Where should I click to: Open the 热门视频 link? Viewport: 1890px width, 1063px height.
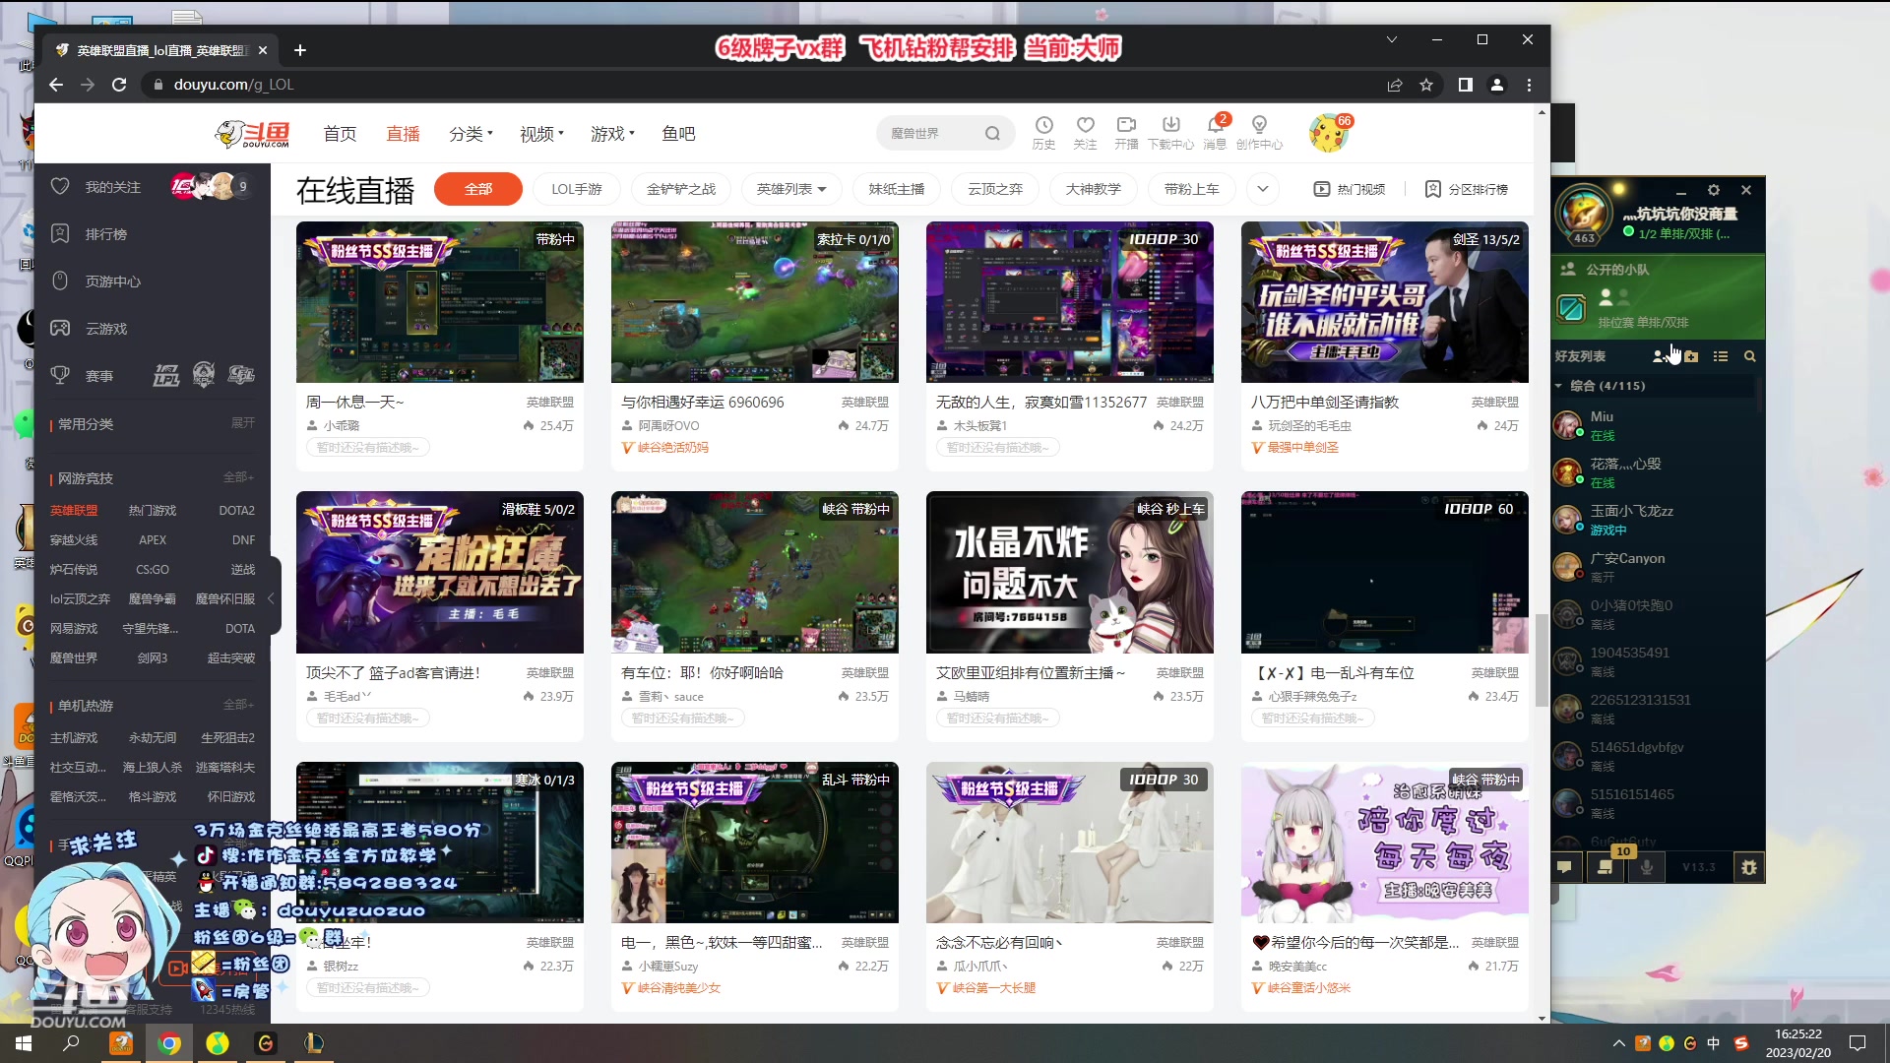pos(1350,189)
